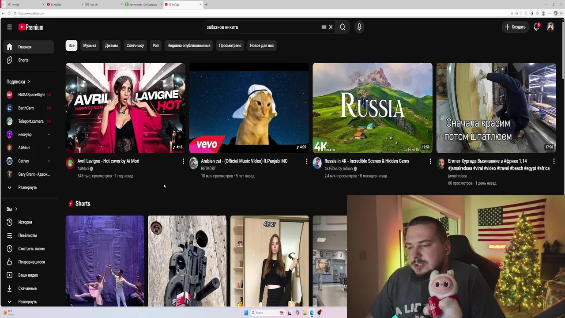Screen dimensions: 565x318
Task: Clear the search box with the X
Action: 331,27
